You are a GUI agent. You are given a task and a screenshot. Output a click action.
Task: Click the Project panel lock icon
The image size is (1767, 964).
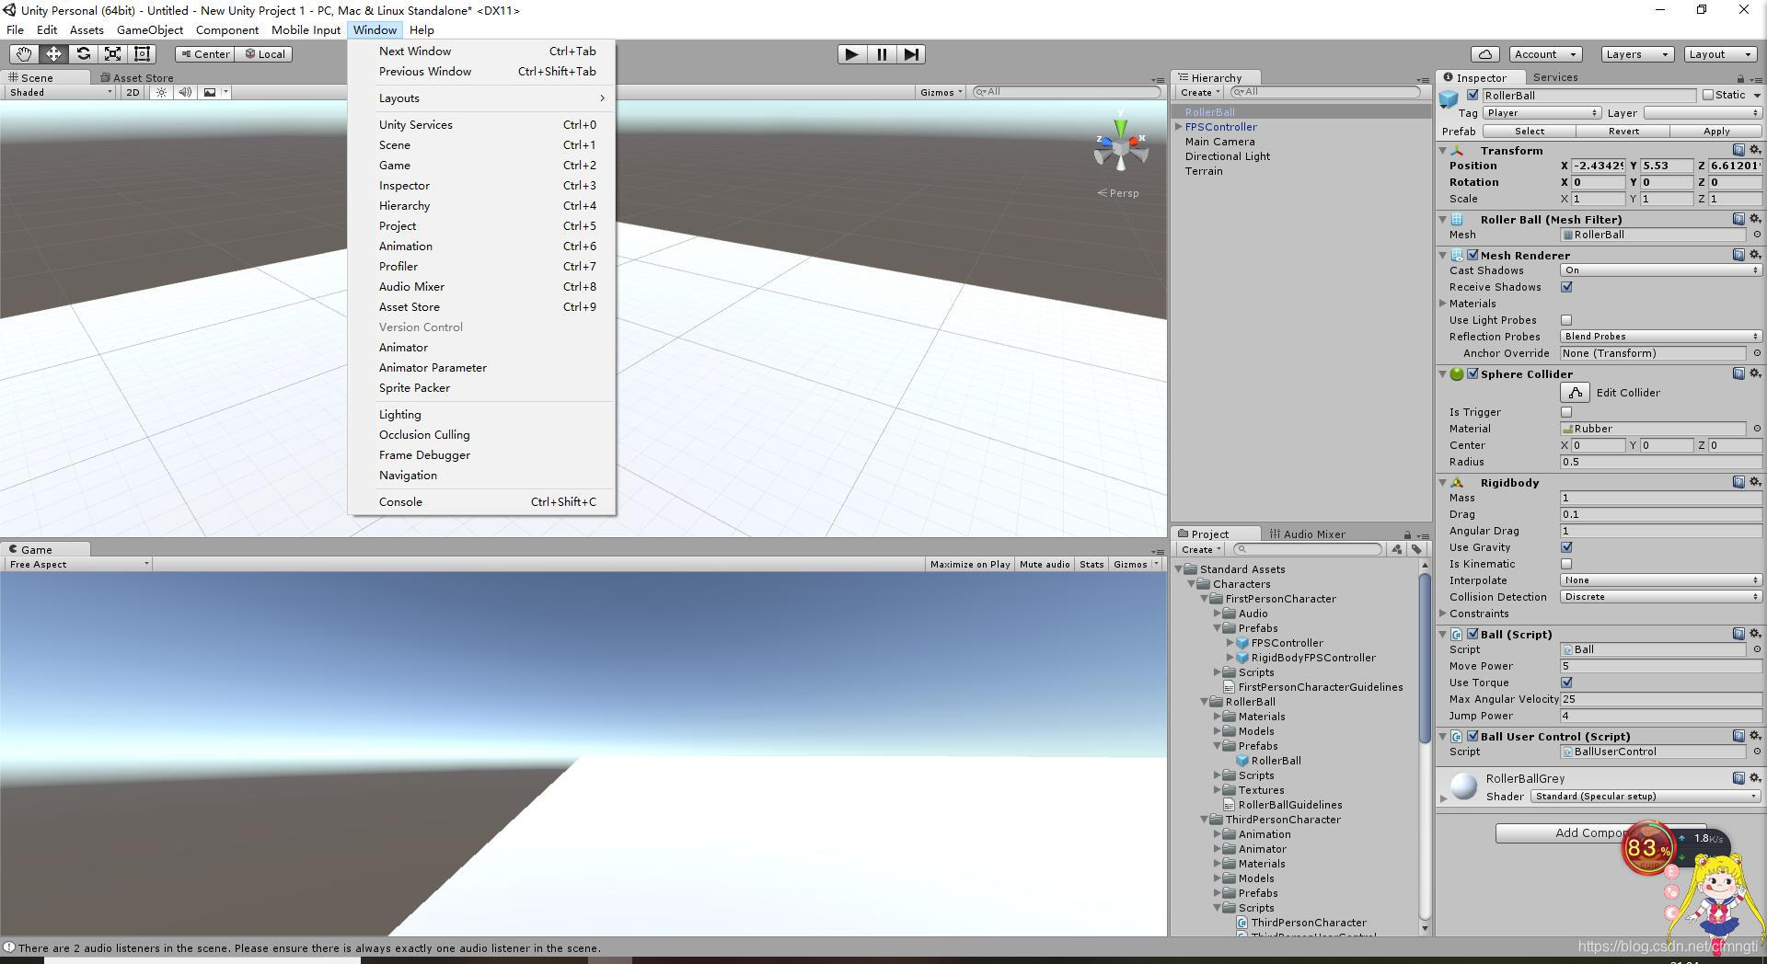pos(1407,534)
